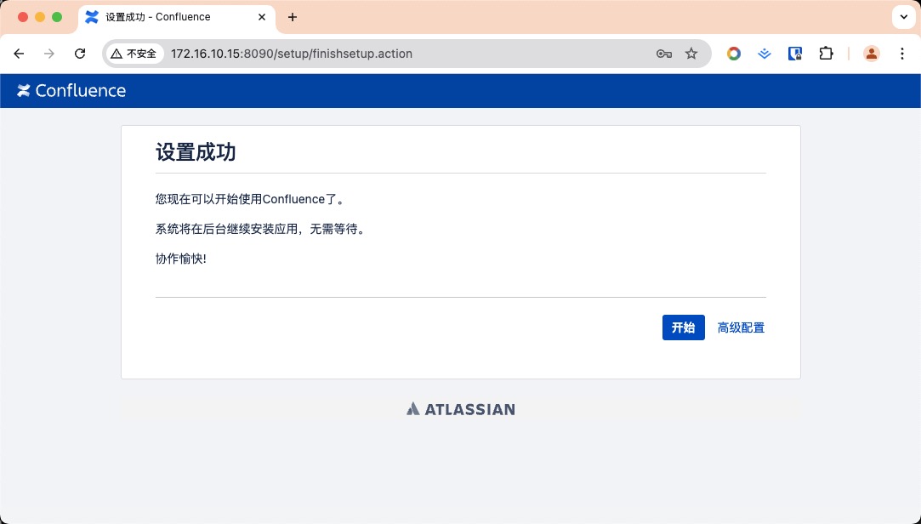Click the colorful circle extension icon
Screen dimensions: 921x524
click(733, 54)
